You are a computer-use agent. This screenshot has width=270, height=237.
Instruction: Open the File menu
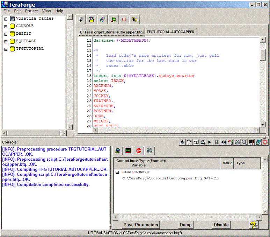7,11
